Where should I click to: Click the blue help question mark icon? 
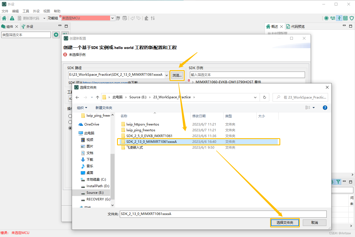pyautogui.click(x=325, y=108)
